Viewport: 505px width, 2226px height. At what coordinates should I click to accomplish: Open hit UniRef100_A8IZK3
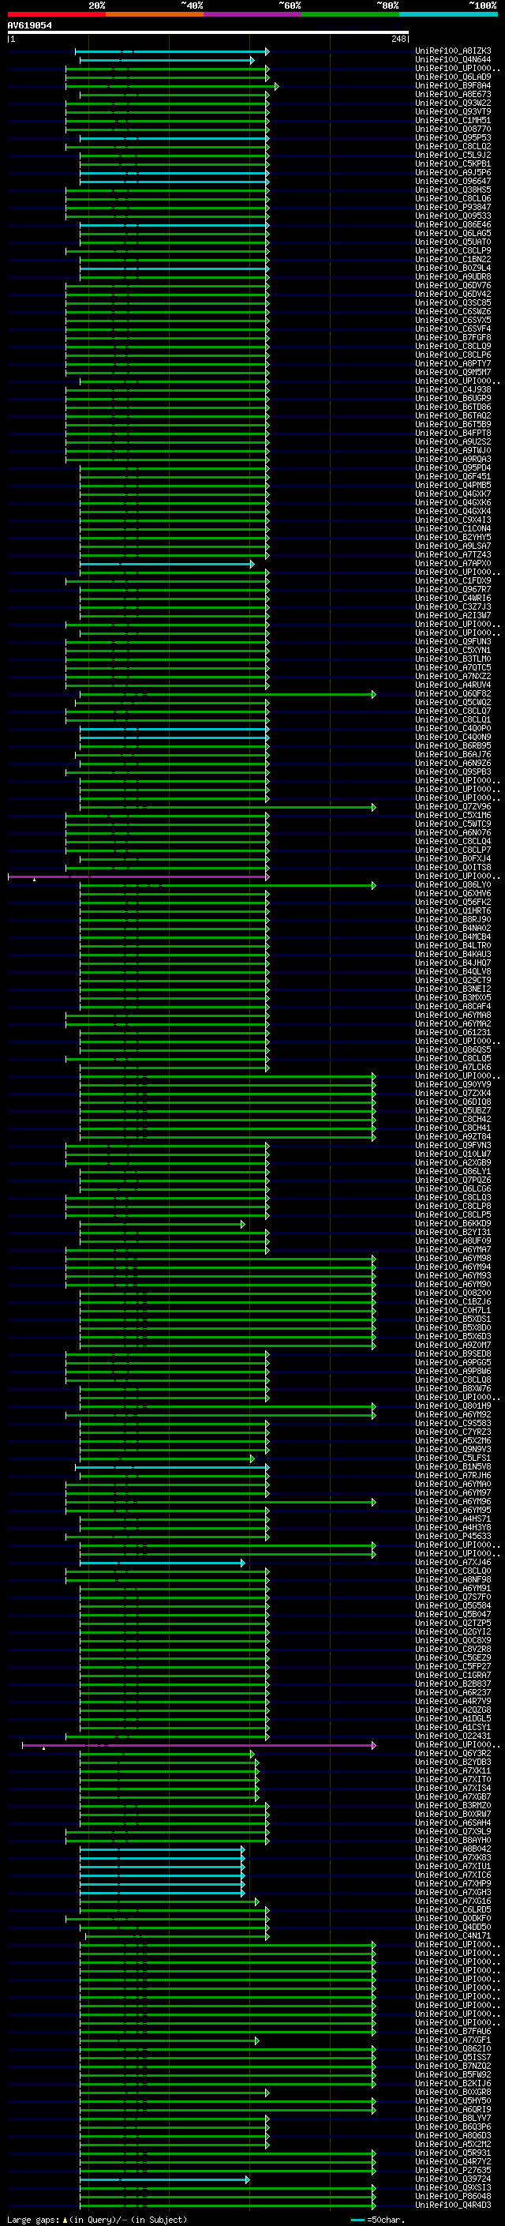pos(453,51)
